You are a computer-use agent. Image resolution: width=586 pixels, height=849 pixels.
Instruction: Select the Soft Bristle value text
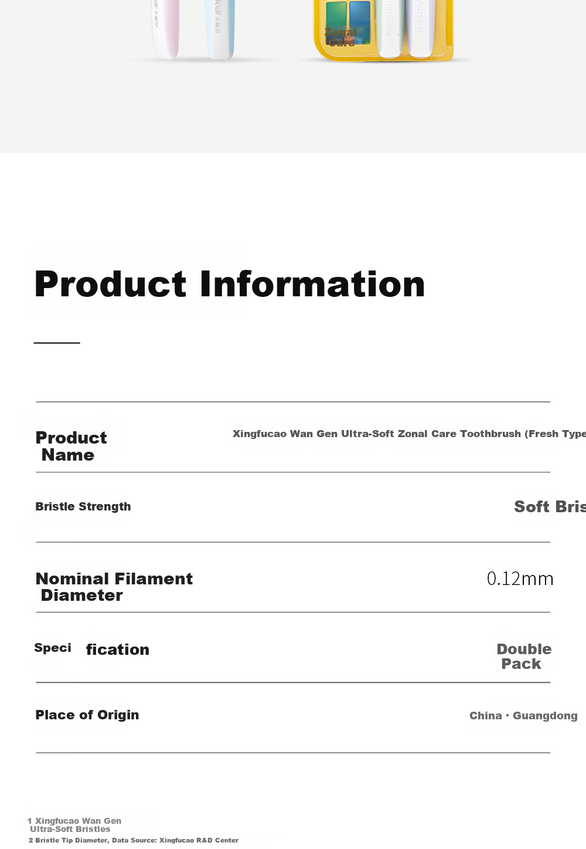(x=550, y=506)
